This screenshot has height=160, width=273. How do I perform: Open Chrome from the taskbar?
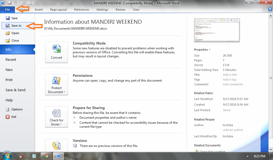[46, 156]
